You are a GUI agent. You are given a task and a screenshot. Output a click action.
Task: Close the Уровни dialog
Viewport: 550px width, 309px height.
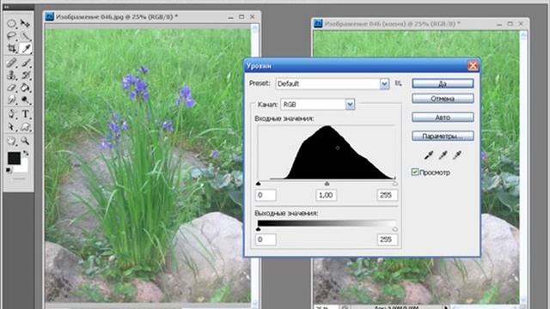[x=473, y=65]
